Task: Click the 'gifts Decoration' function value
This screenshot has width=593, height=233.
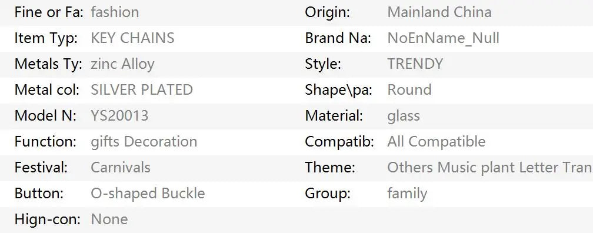Action: pos(144,142)
